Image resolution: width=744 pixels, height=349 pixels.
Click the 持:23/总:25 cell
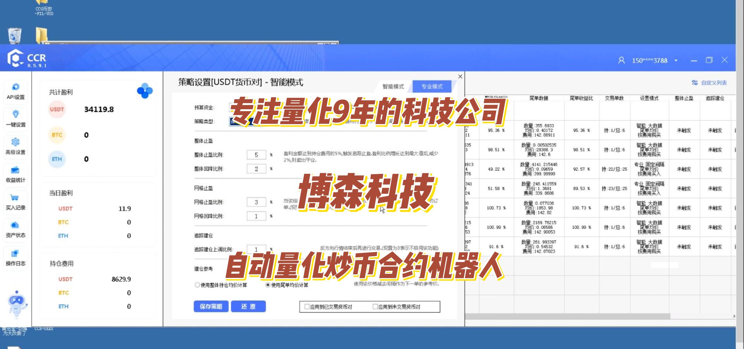(x=614, y=188)
